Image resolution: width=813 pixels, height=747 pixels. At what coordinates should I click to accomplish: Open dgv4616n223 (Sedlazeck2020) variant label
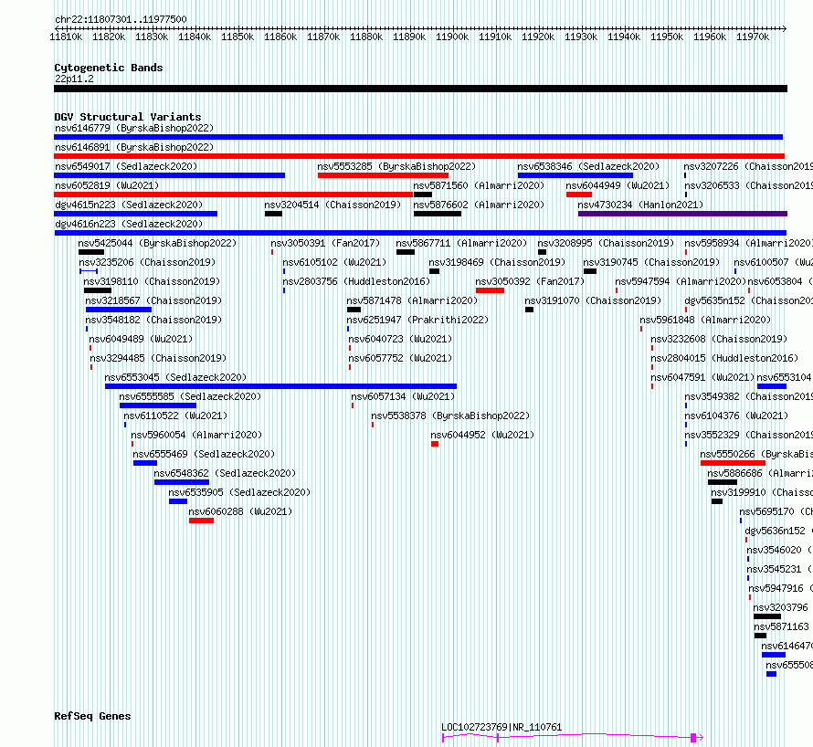click(x=129, y=224)
